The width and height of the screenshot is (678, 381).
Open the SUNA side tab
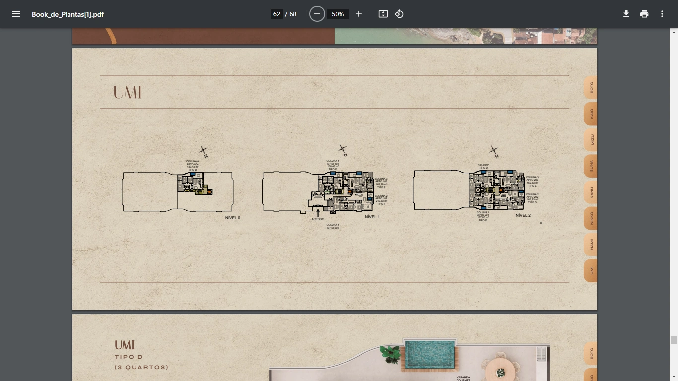pyautogui.click(x=591, y=166)
